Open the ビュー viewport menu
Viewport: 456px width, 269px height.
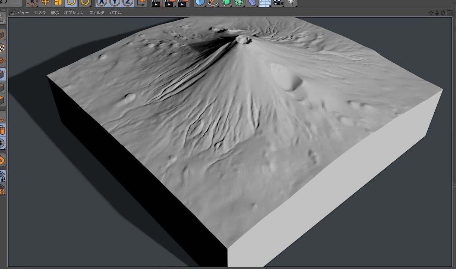click(23, 12)
